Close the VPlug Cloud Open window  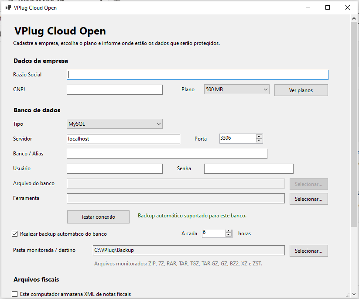pyautogui.click(x=347, y=7)
